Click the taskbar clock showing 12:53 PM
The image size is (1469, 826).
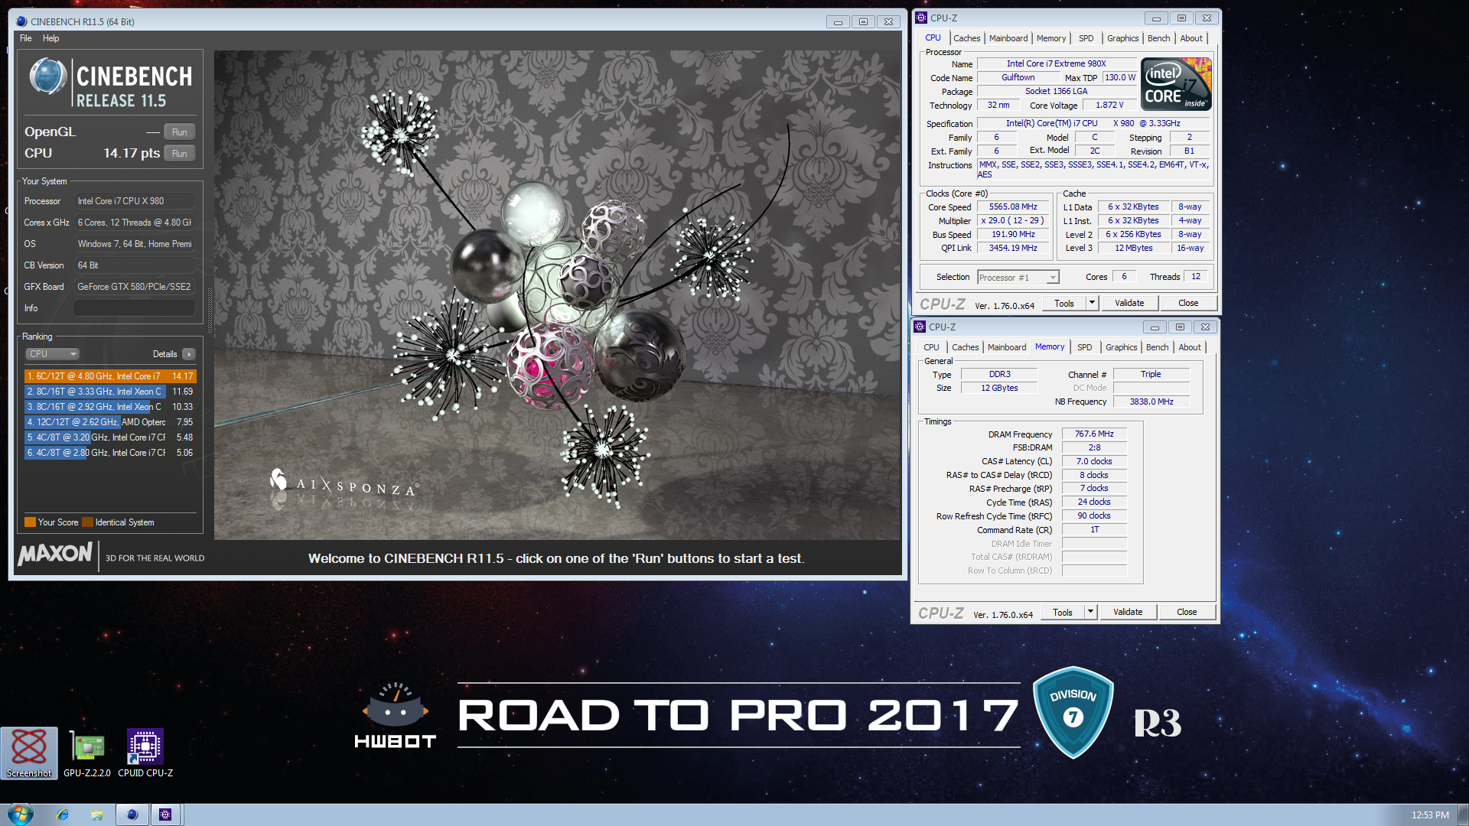coord(1429,815)
